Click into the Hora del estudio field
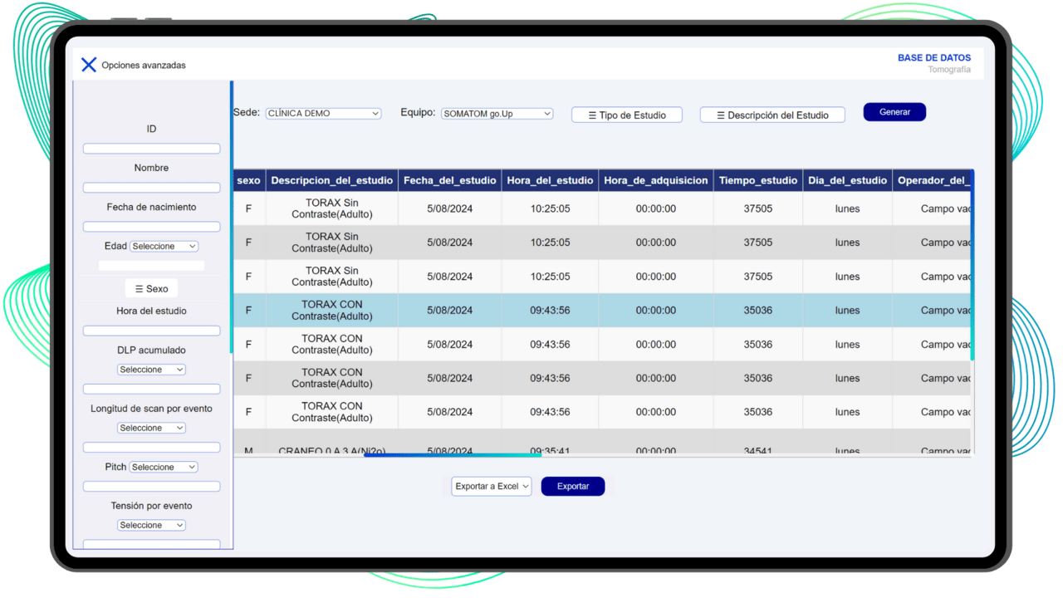The width and height of the screenshot is (1063, 598). click(151, 331)
